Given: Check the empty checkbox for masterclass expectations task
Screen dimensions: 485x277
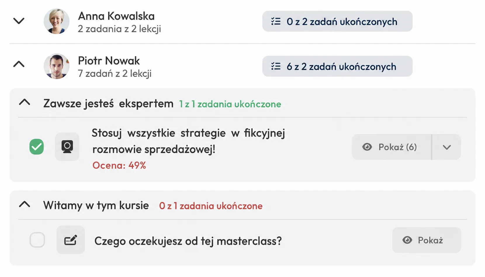Looking at the screenshot, I should pos(37,240).
